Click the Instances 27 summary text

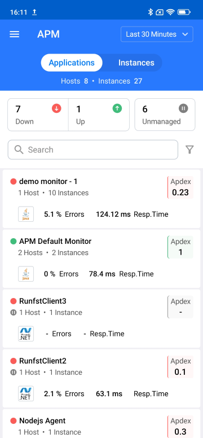point(120,81)
